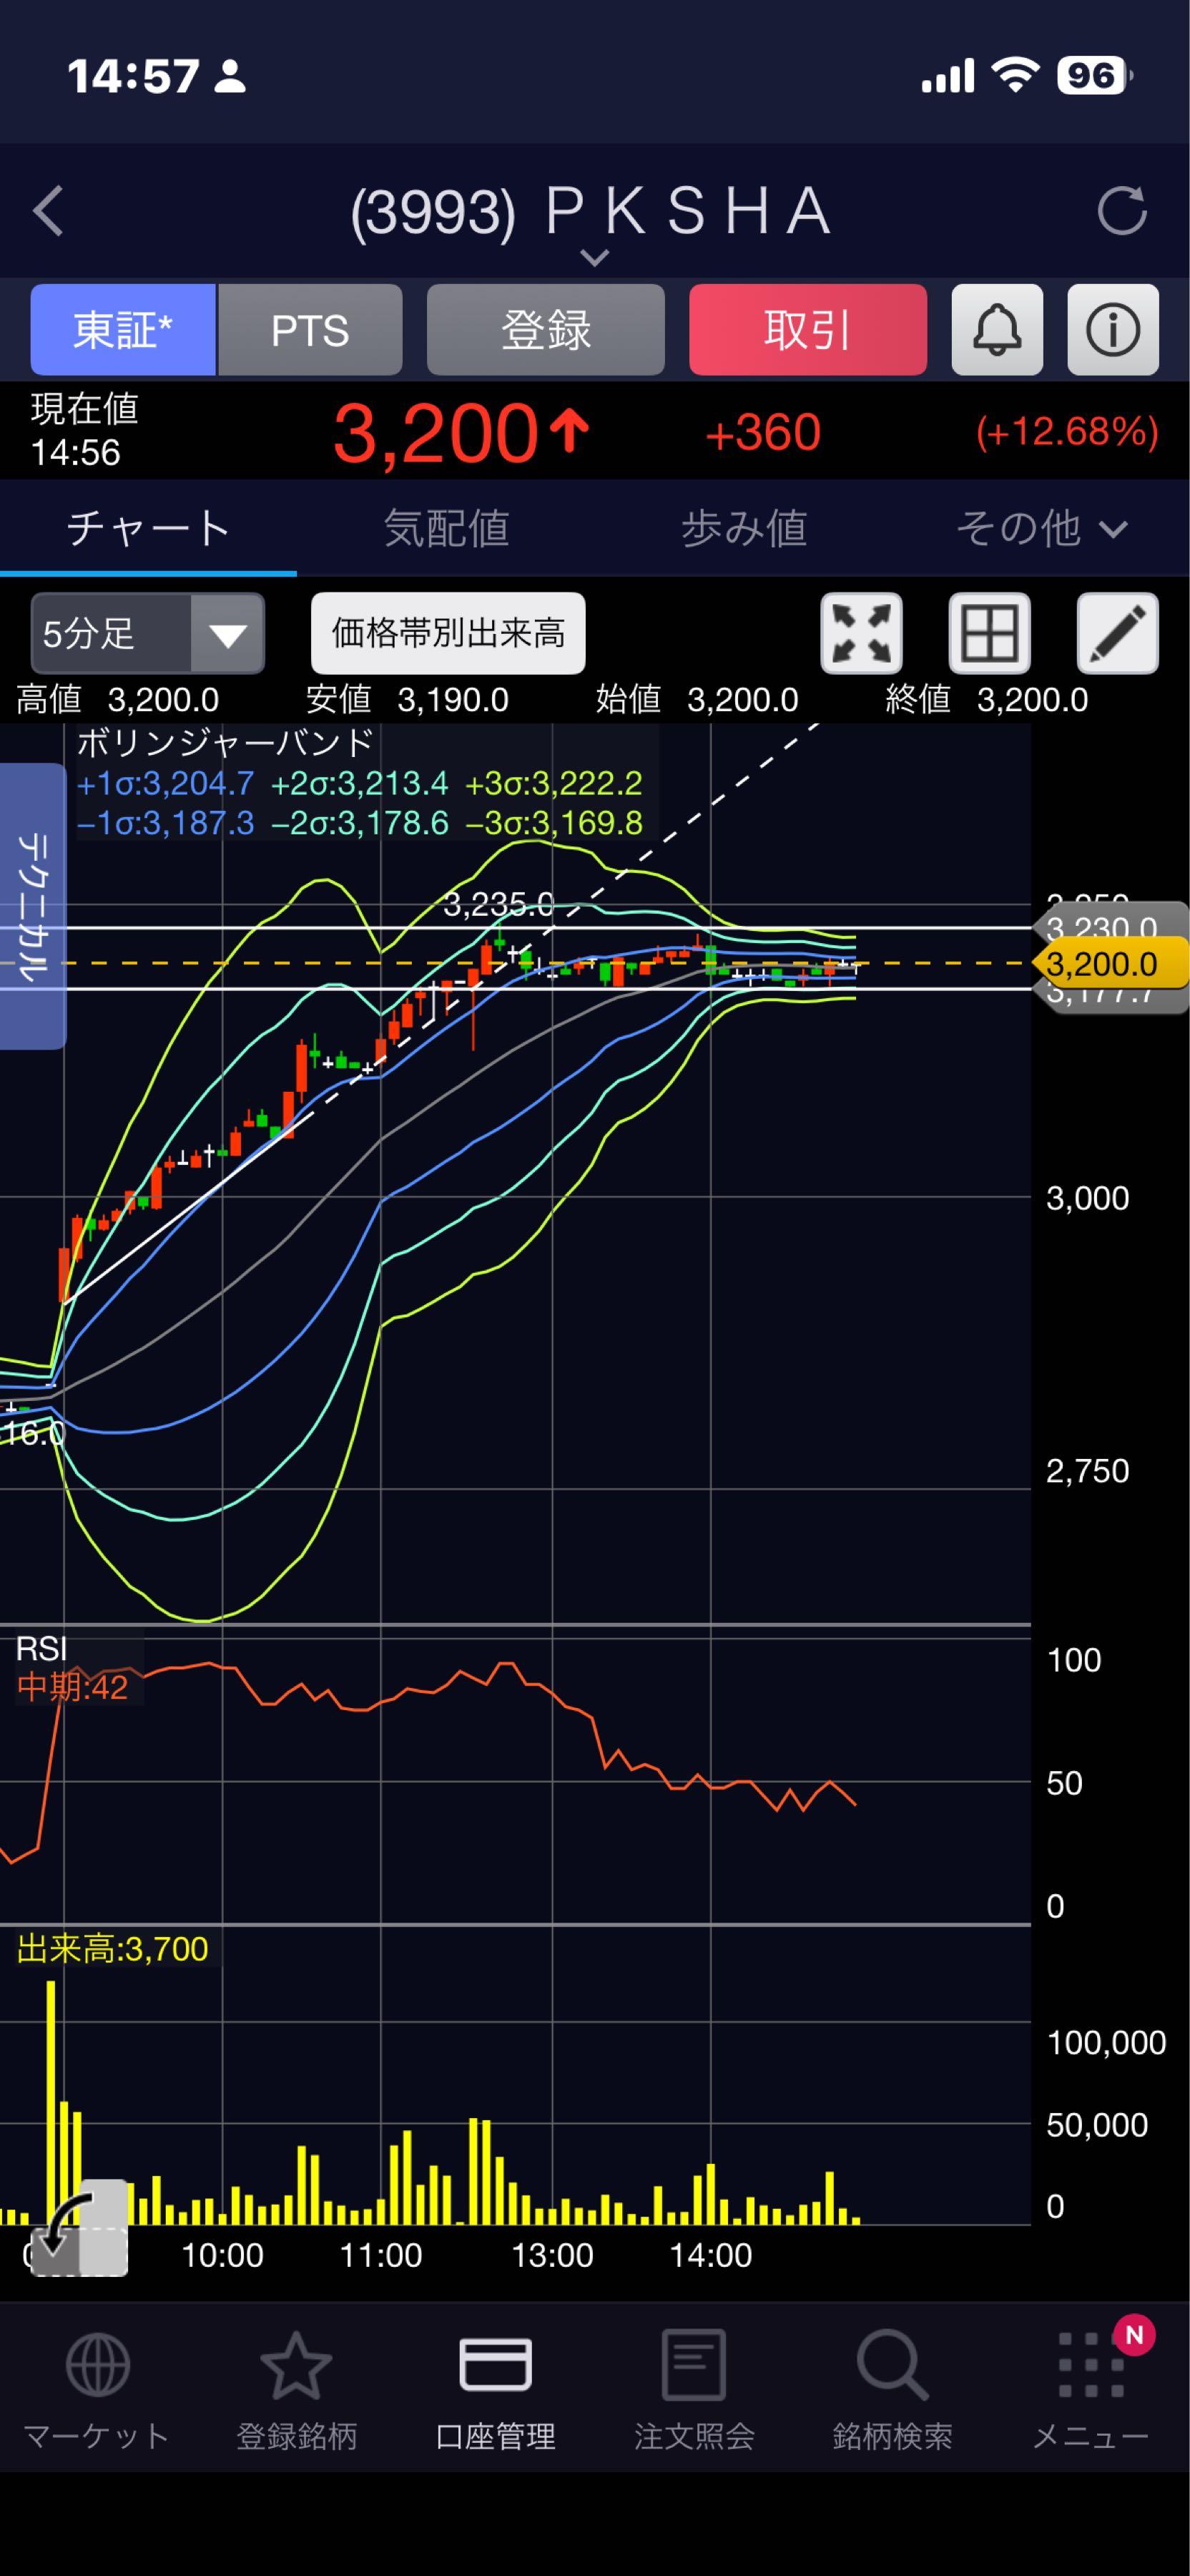Viewport: 1190px width, 2576px height.
Task: Open the メニュー grid menu
Action: (1090, 2390)
